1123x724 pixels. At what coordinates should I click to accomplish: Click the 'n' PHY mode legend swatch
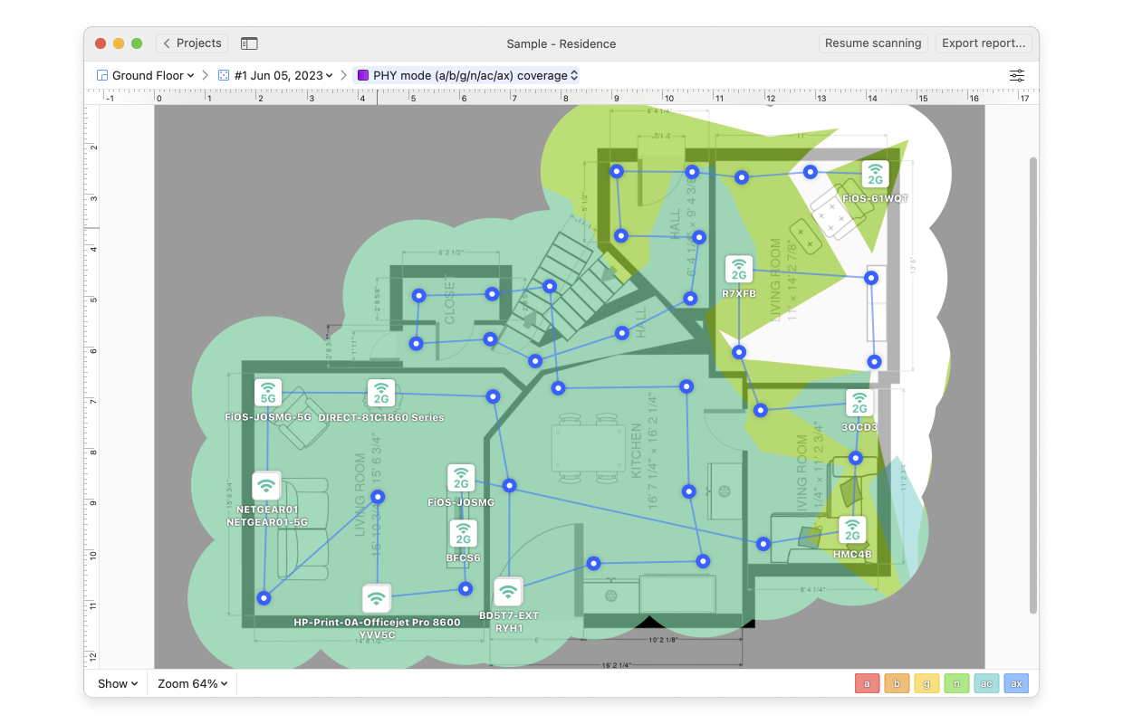click(956, 683)
